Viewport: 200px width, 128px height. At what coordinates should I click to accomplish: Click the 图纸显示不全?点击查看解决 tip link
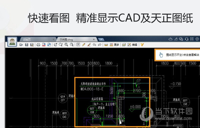[x=182, y=55]
